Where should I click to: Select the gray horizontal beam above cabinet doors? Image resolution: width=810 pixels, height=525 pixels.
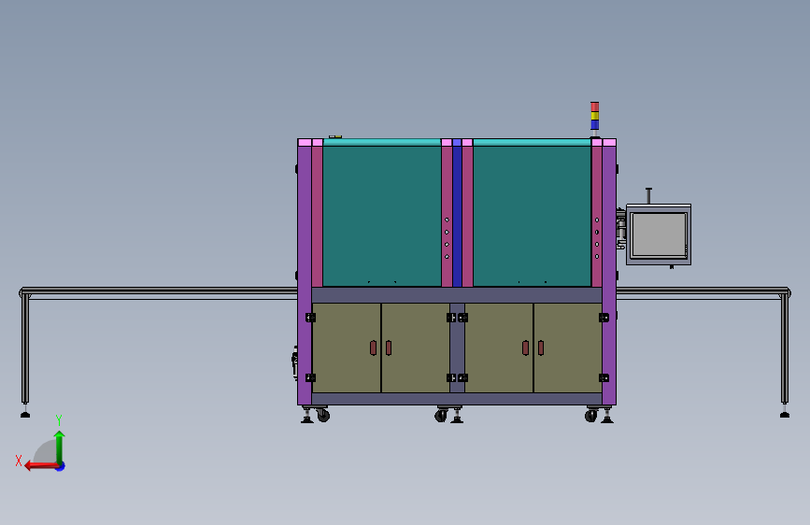point(457,295)
